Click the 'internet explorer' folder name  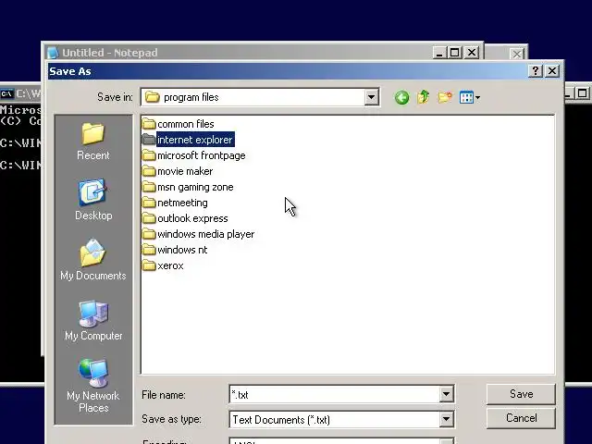coord(195,140)
